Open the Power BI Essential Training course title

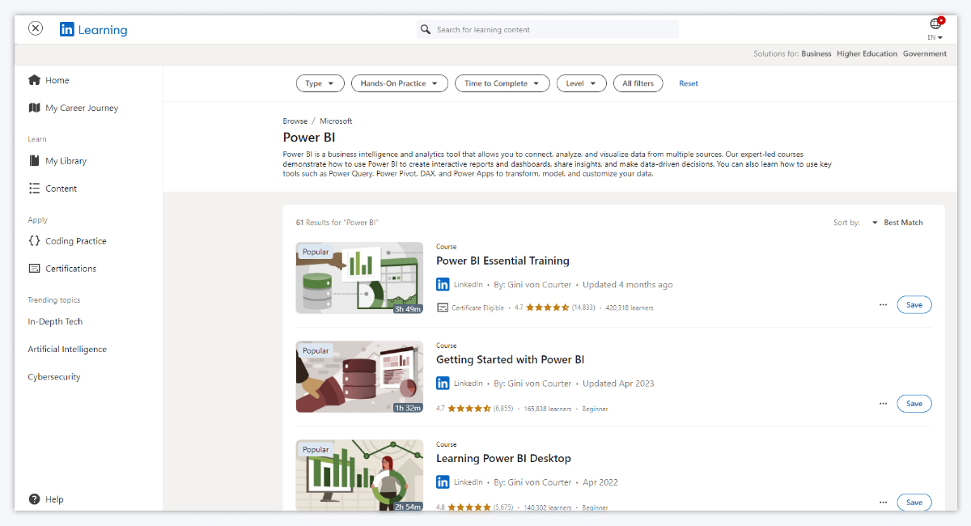(x=502, y=261)
